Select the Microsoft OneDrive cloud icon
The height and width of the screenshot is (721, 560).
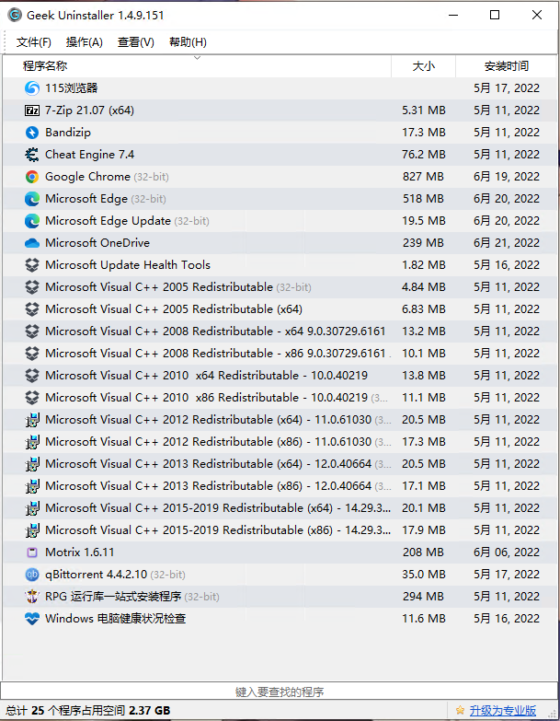[x=32, y=243]
